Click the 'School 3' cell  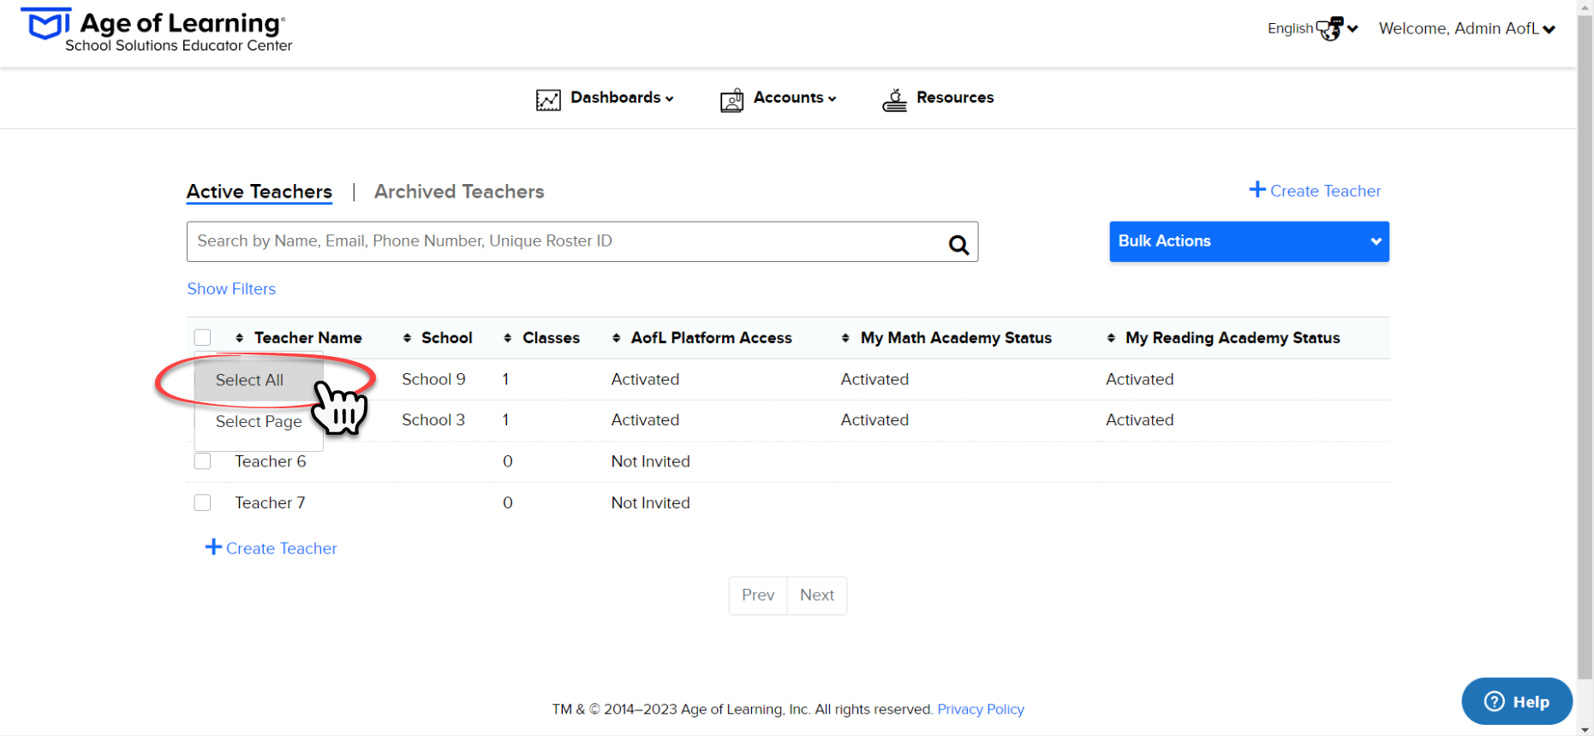tap(433, 420)
